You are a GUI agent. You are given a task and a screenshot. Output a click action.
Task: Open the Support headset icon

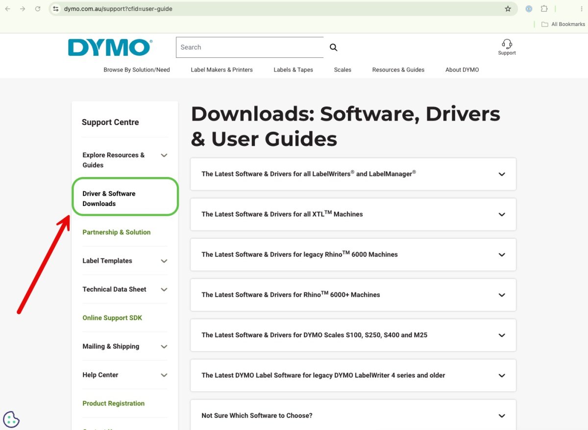tap(507, 48)
